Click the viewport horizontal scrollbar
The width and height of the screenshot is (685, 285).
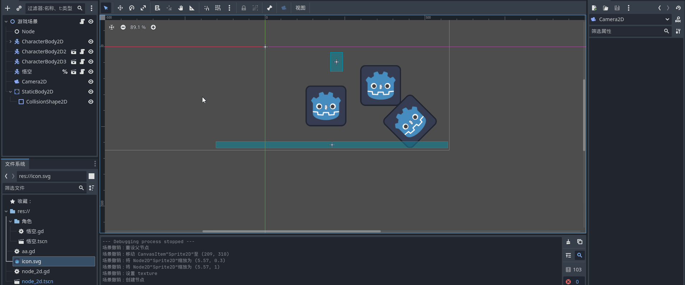291,231
